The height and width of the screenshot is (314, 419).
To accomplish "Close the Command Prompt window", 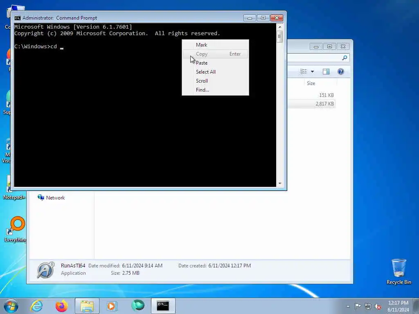I will [x=277, y=18].
